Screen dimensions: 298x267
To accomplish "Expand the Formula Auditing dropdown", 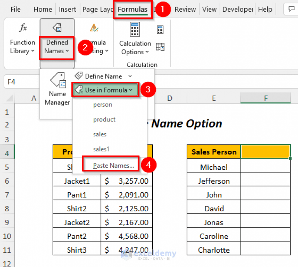I will point(106,51).
